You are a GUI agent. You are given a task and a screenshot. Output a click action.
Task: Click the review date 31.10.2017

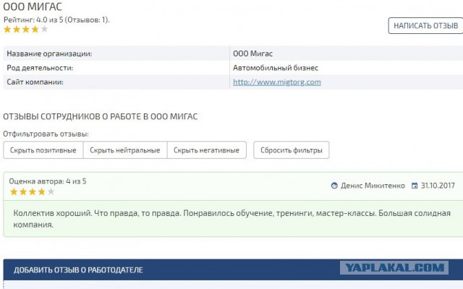438,186
